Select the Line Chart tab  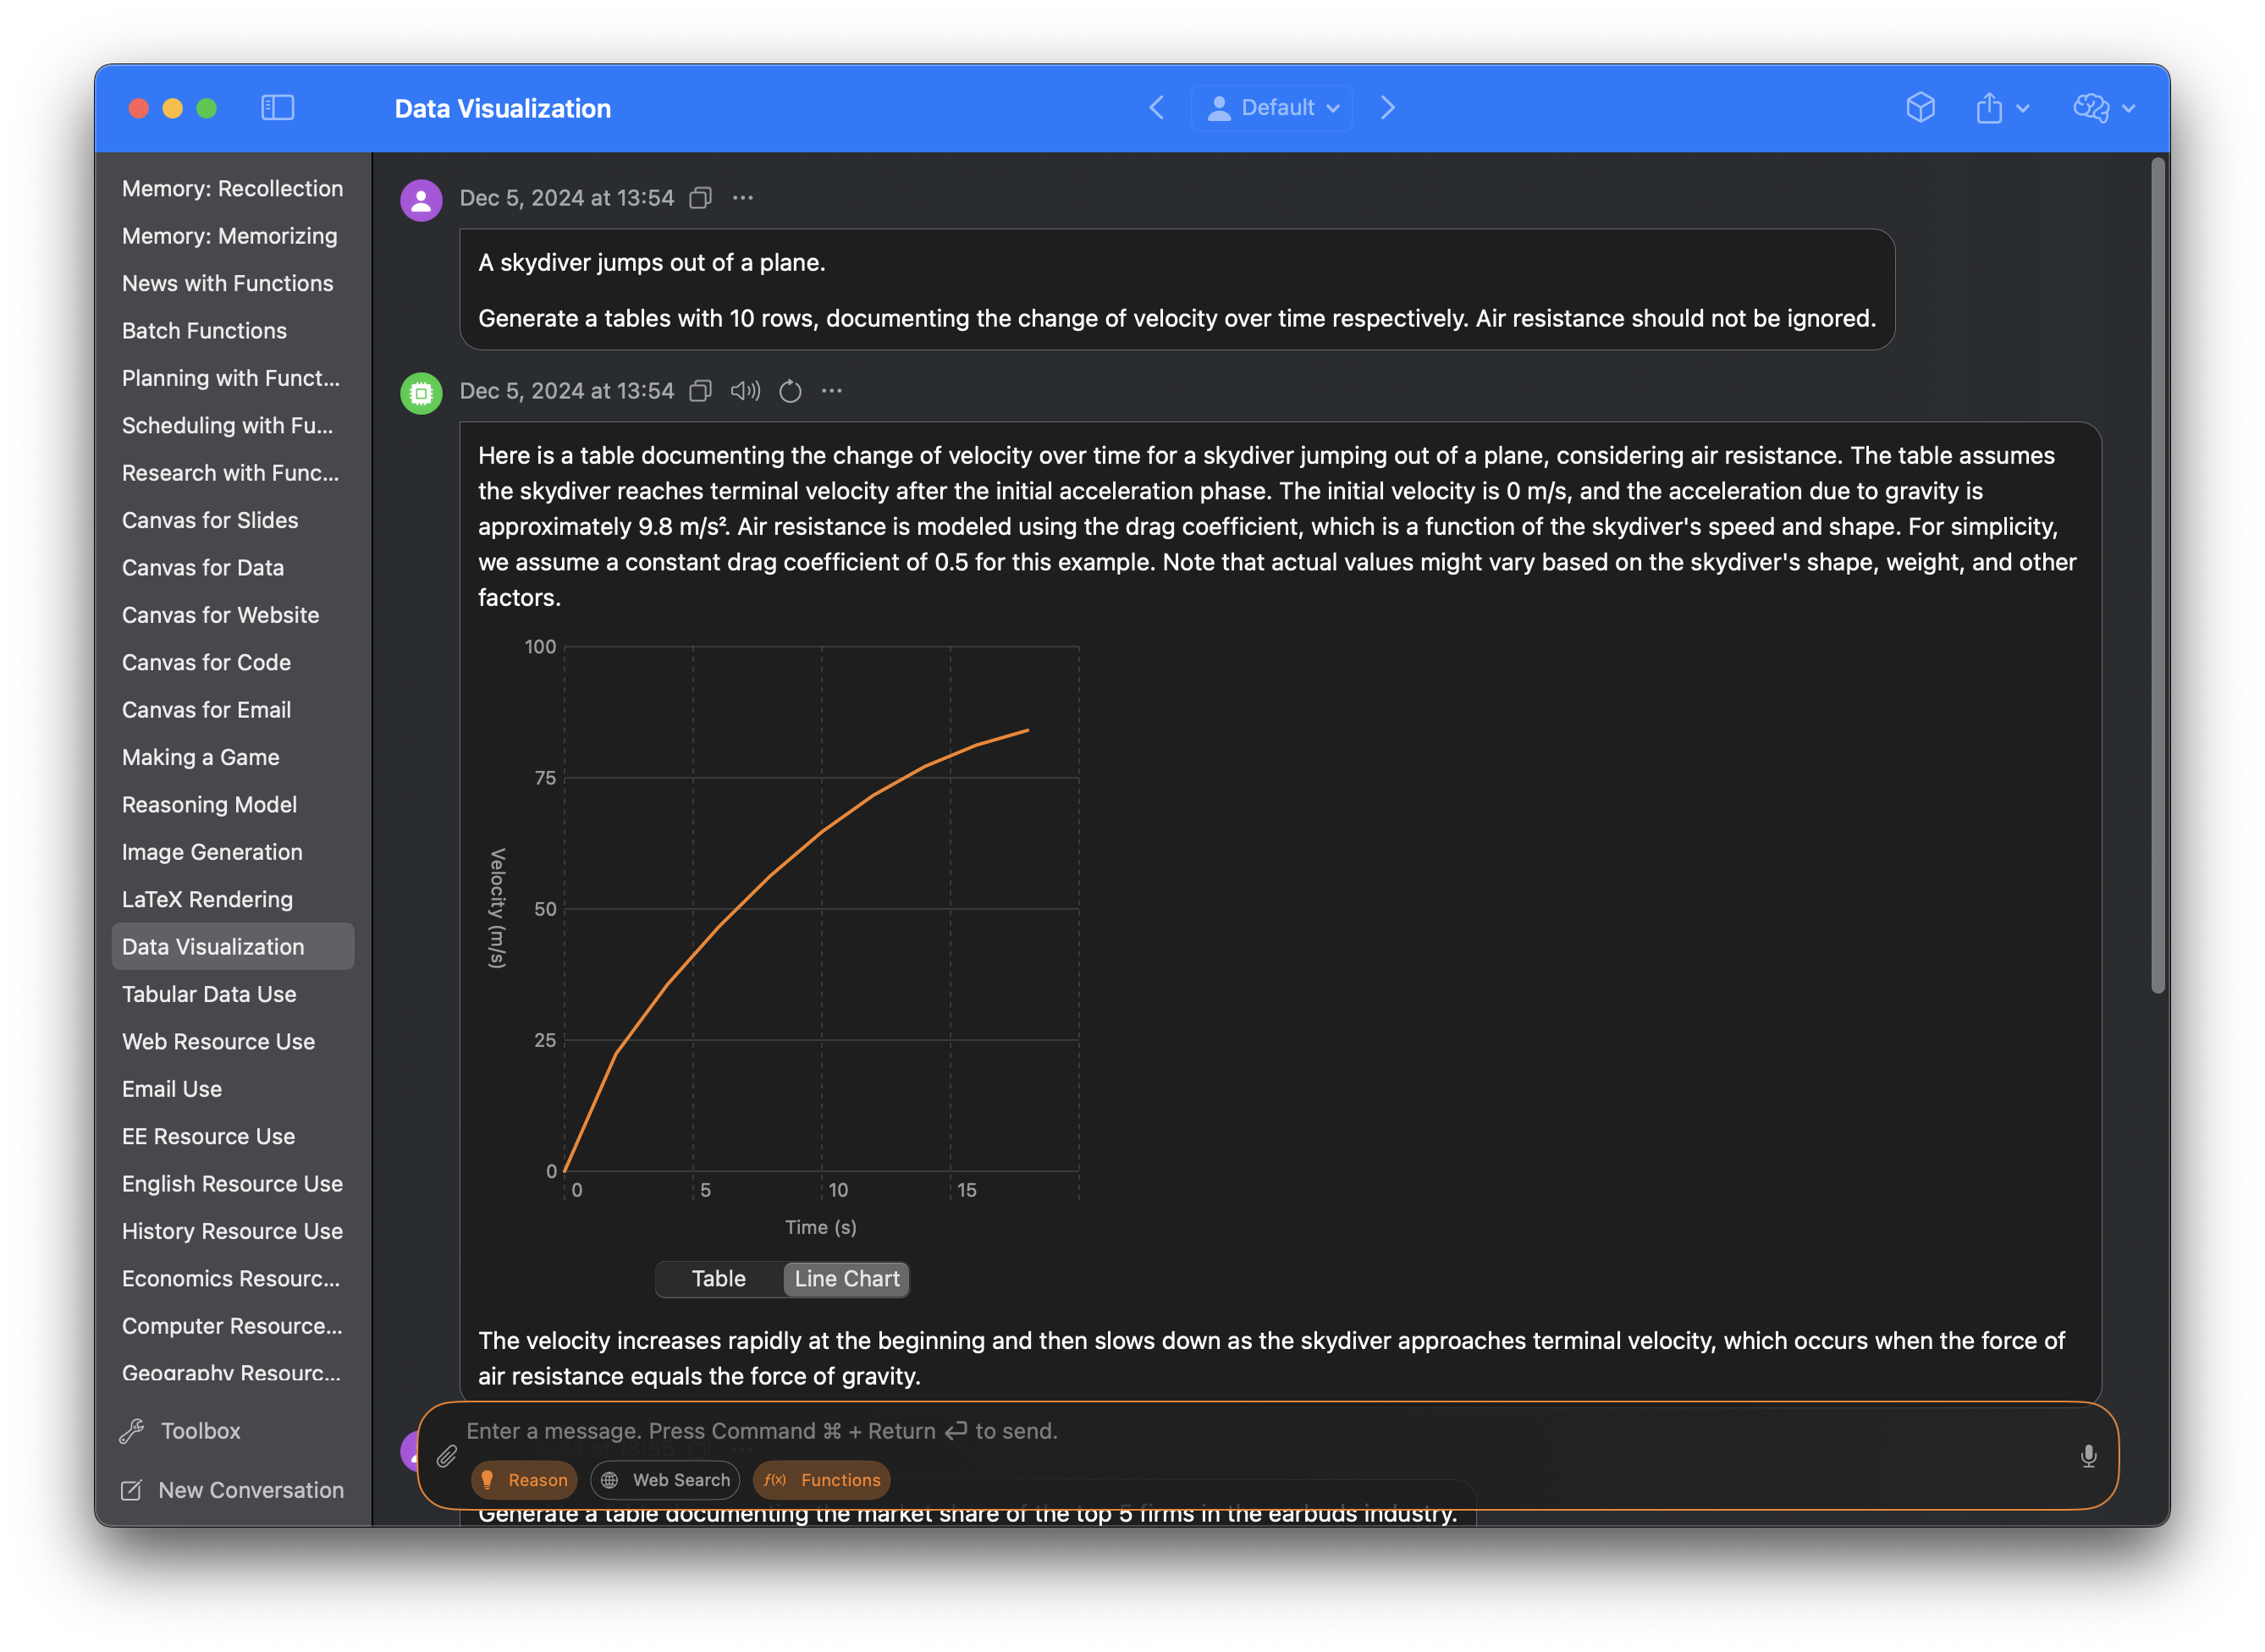coord(846,1279)
